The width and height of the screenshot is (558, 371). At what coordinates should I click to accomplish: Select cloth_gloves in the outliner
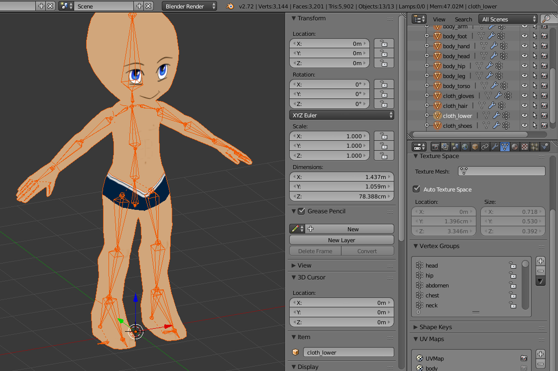(458, 95)
